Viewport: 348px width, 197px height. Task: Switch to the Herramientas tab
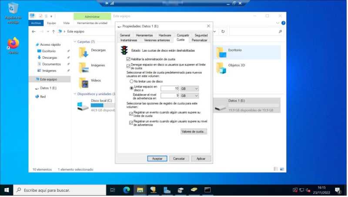click(144, 35)
